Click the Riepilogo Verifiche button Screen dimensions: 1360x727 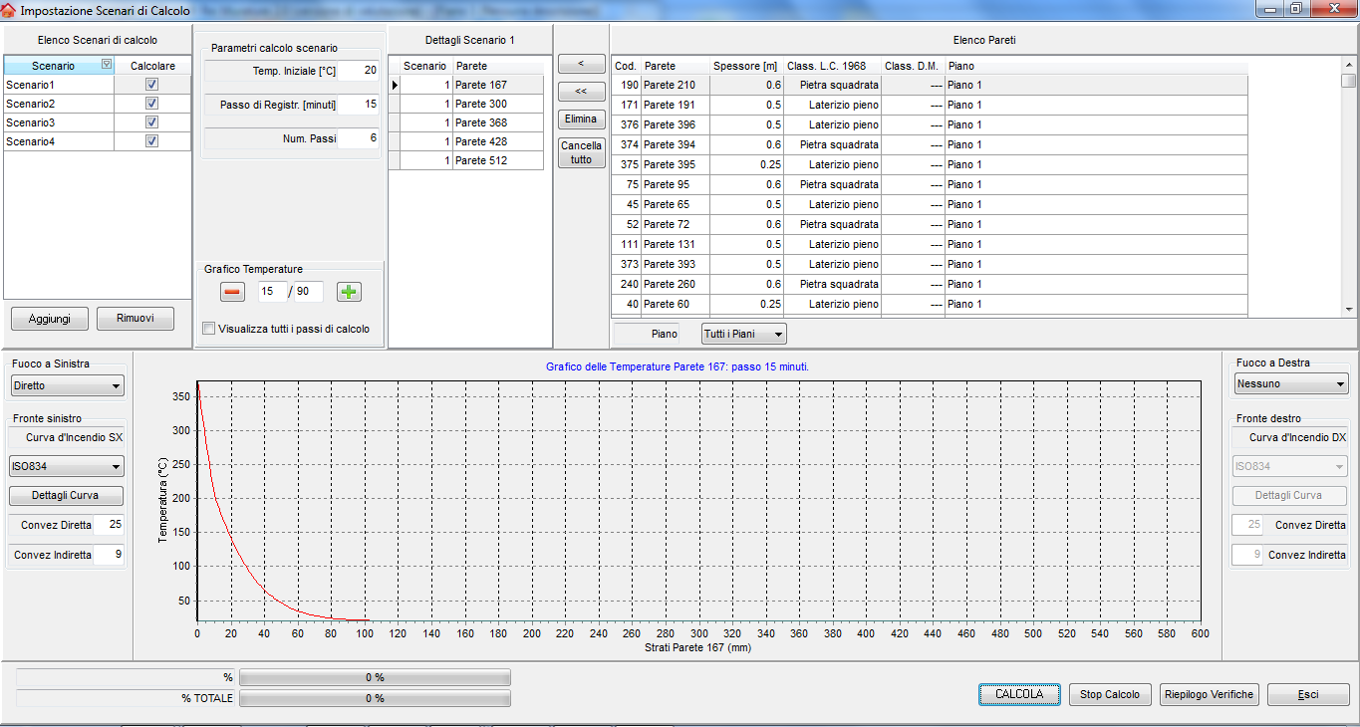coord(1210,694)
